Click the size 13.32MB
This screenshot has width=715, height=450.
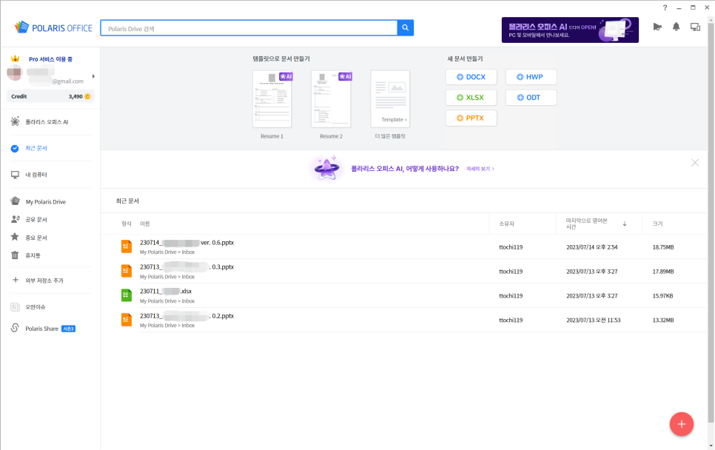pos(663,320)
